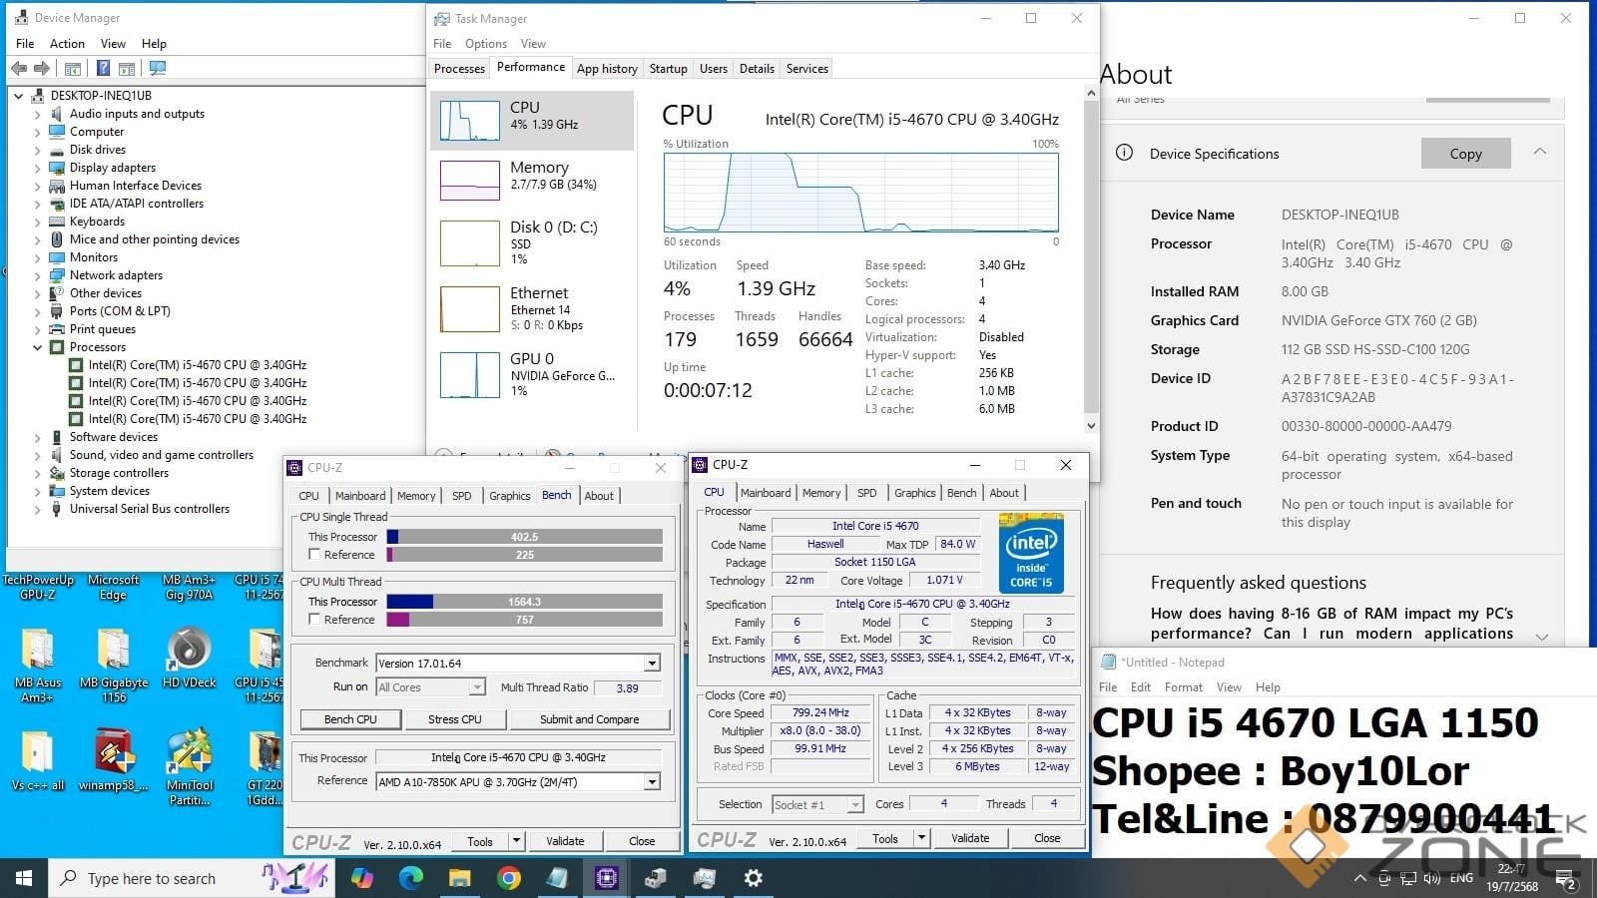Switch to Processes tab in Task Manager

[x=459, y=69]
